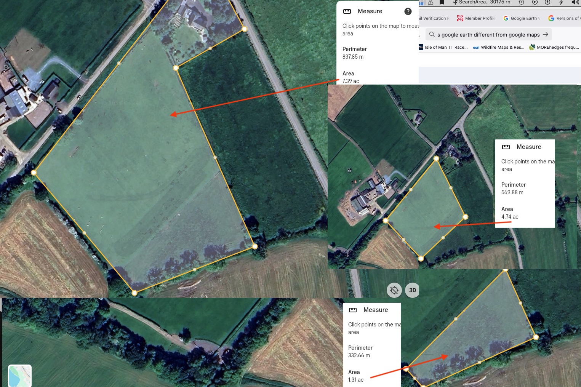Click the MOREhedges leaf favicon in bookmarks bar
The image size is (581, 387).
coord(531,47)
